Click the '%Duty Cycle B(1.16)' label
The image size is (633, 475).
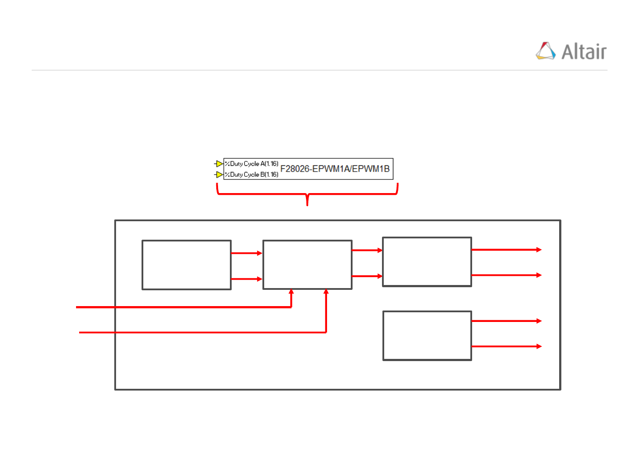coord(251,175)
